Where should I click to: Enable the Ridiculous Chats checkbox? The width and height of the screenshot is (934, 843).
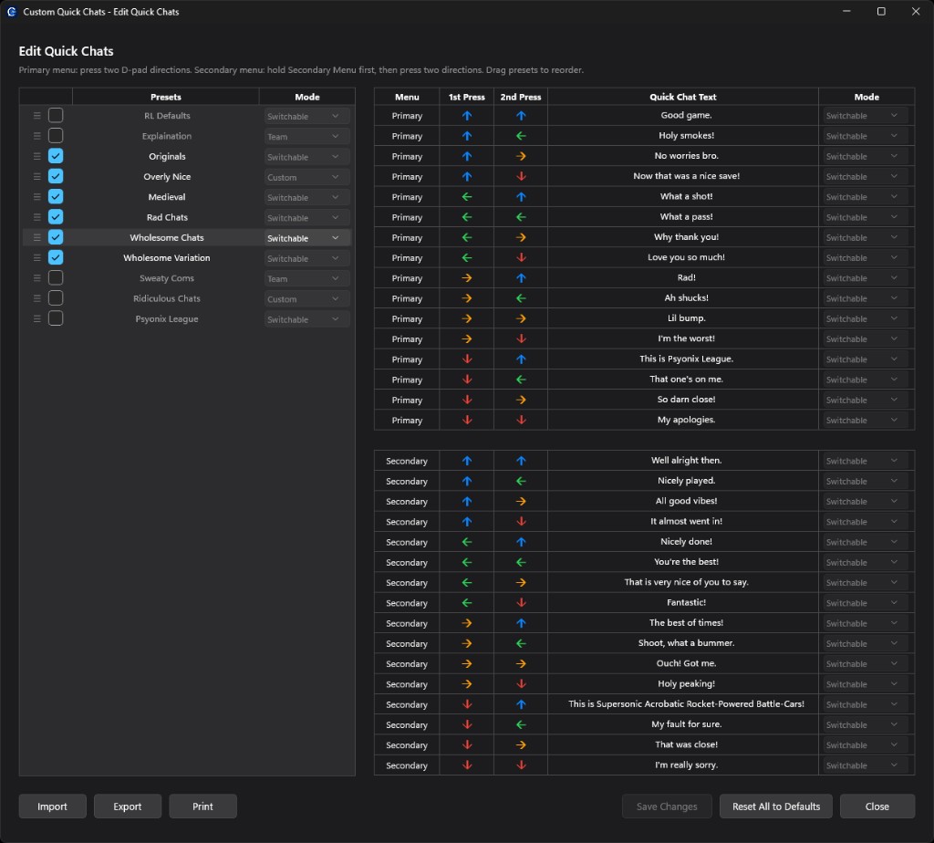(56, 298)
